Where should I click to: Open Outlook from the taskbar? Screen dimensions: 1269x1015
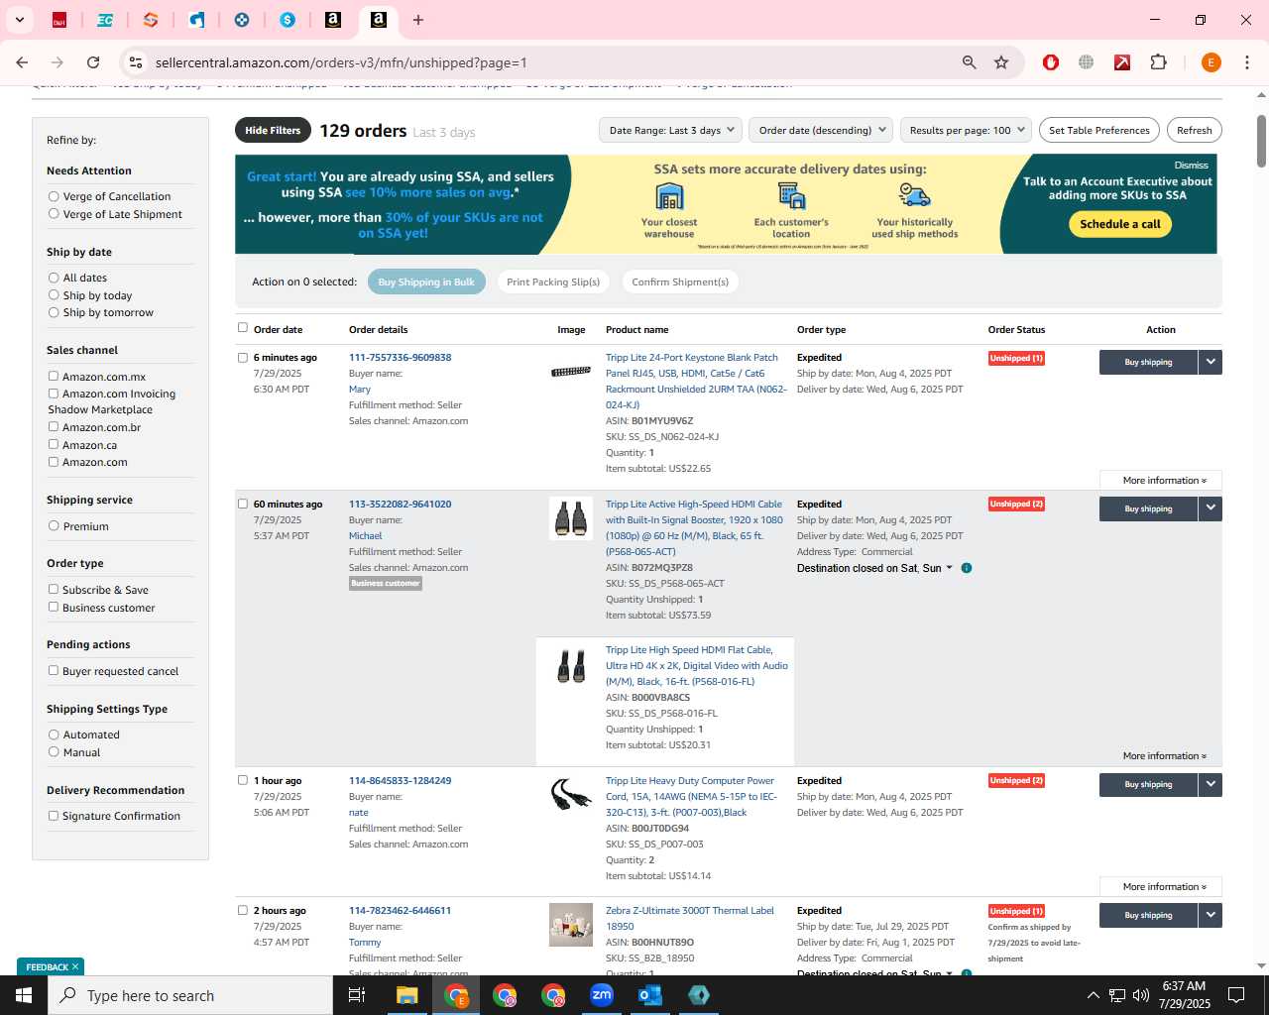click(x=650, y=995)
